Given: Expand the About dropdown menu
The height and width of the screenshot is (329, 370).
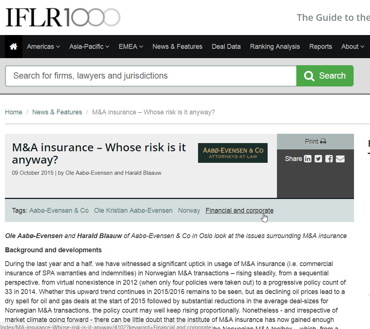Looking at the screenshot, I should (353, 47).
